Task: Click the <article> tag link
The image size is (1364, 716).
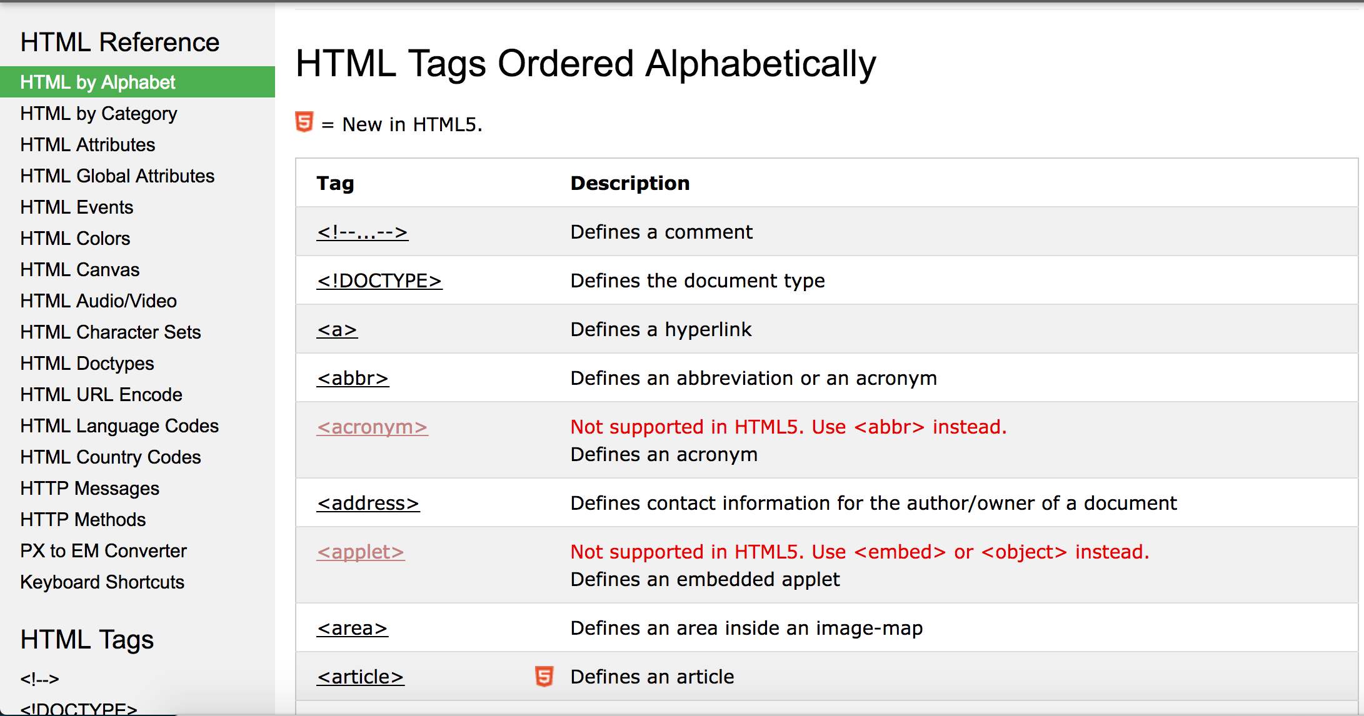Action: coord(360,677)
